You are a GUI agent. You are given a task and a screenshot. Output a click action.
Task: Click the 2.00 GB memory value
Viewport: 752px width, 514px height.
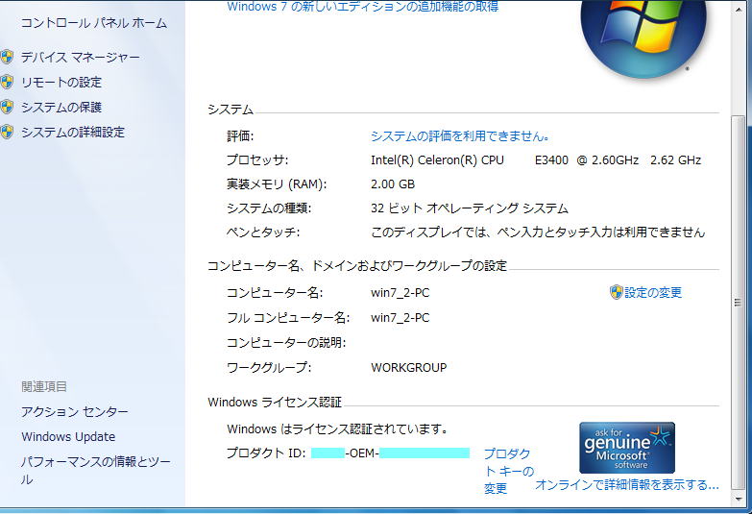[x=393, y=184]
